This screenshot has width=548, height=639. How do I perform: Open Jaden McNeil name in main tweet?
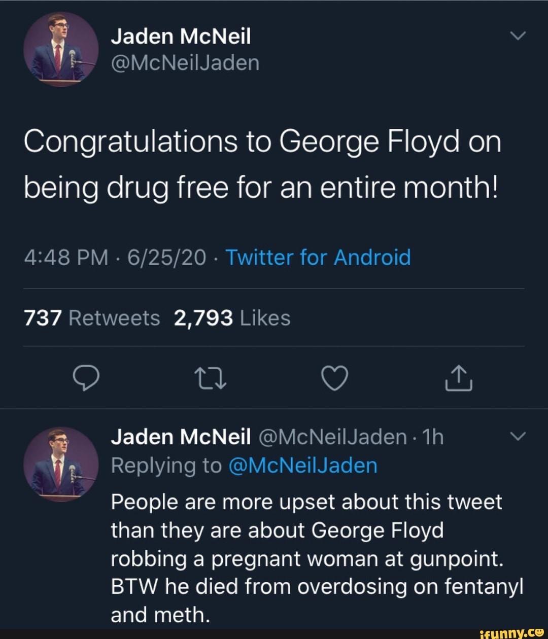tap(181, 36)
